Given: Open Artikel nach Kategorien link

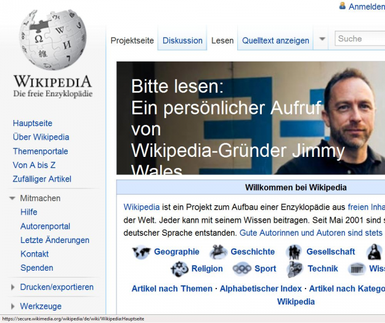Looking at the screenshot, I should tap(347, 289).
